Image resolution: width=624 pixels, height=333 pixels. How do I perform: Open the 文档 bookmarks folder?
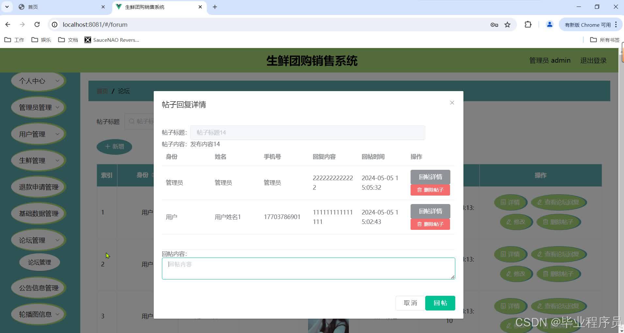(x=68, y=40)
